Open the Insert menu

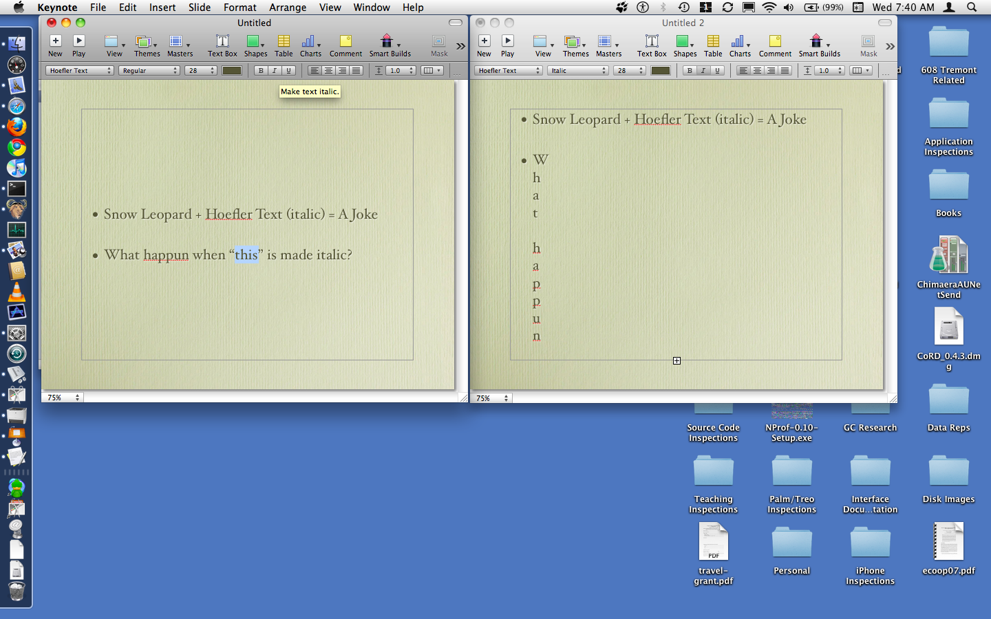pos(162,7)
